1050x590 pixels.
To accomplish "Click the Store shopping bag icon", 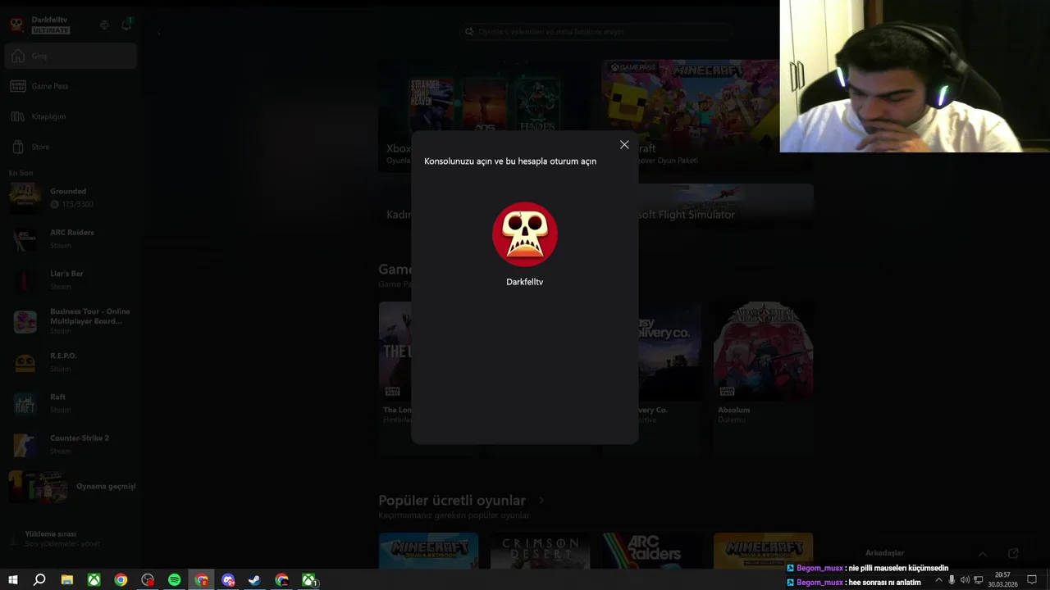I will (x=18, y=147).
